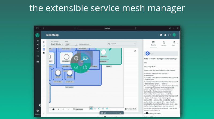214x119 pixels.
Task: Click the Screenshot button
Action: pos(130,109)
